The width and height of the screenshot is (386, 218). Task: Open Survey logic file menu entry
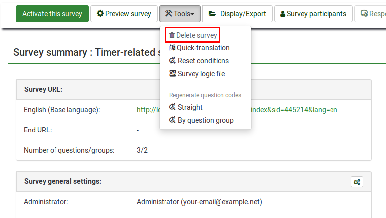coord(201,74)
